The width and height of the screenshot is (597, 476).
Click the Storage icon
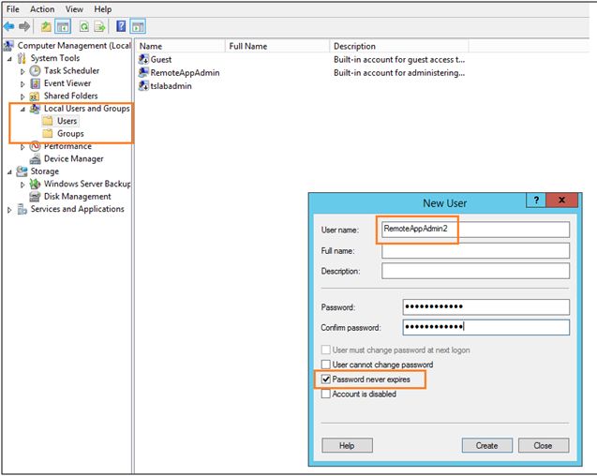(22, 171)
